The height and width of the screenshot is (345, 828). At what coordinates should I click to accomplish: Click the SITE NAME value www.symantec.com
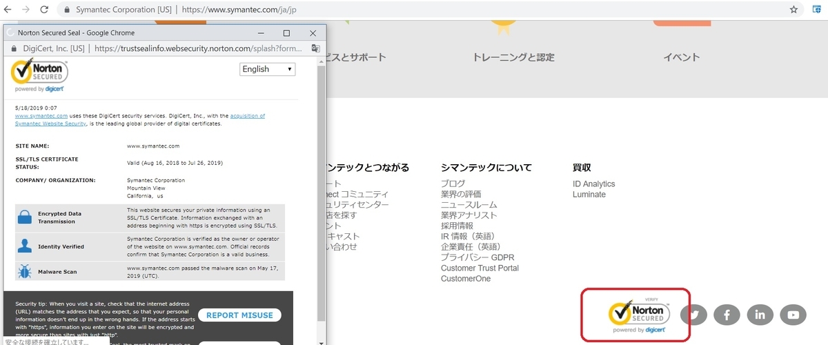[x=153, y=146]
